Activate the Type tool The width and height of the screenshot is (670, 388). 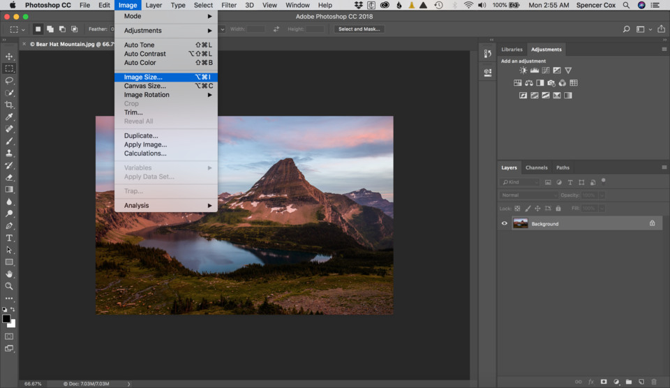[x=9, y=238]
